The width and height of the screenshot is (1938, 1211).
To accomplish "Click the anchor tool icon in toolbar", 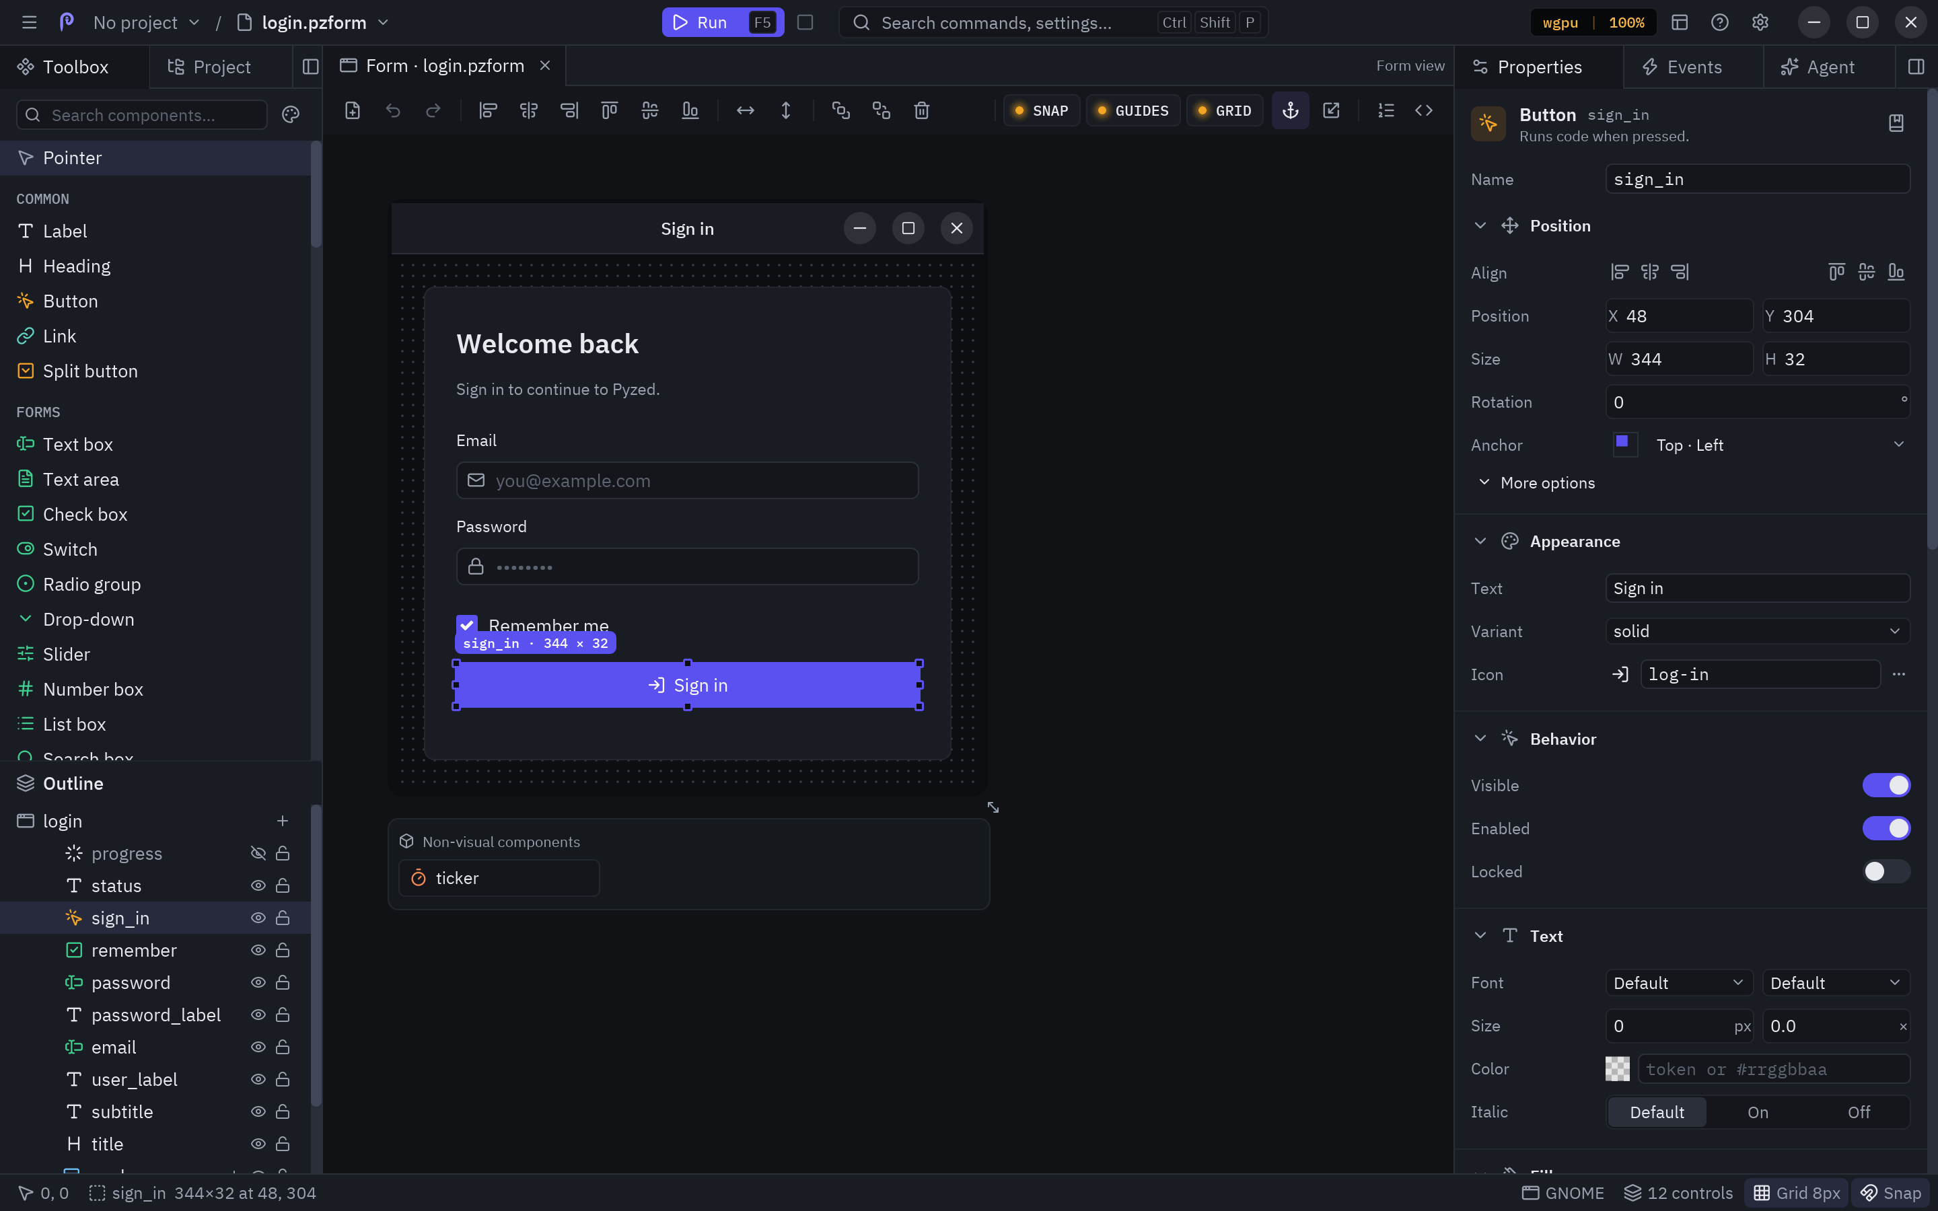I will pos(1290,110).
